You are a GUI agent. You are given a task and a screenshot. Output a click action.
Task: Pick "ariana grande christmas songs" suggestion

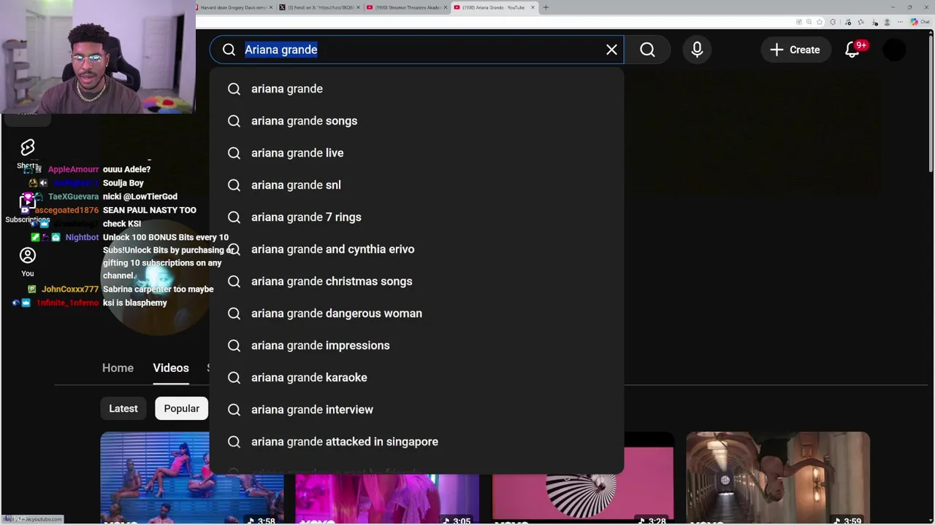coord(416,281)
